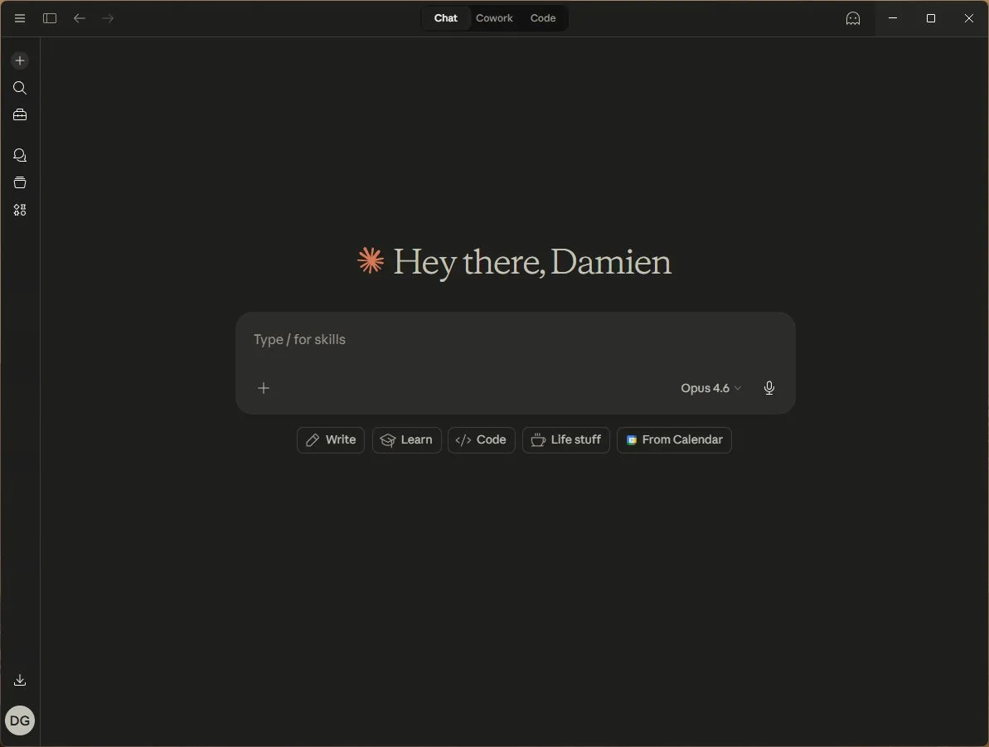
Task: Open the projects stack icon in sidebar
Action: pyautogui.click(x=20, y=182)
